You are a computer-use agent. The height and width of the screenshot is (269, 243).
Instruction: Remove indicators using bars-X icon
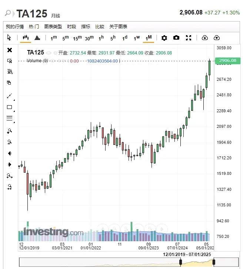(x=10, y=72)
